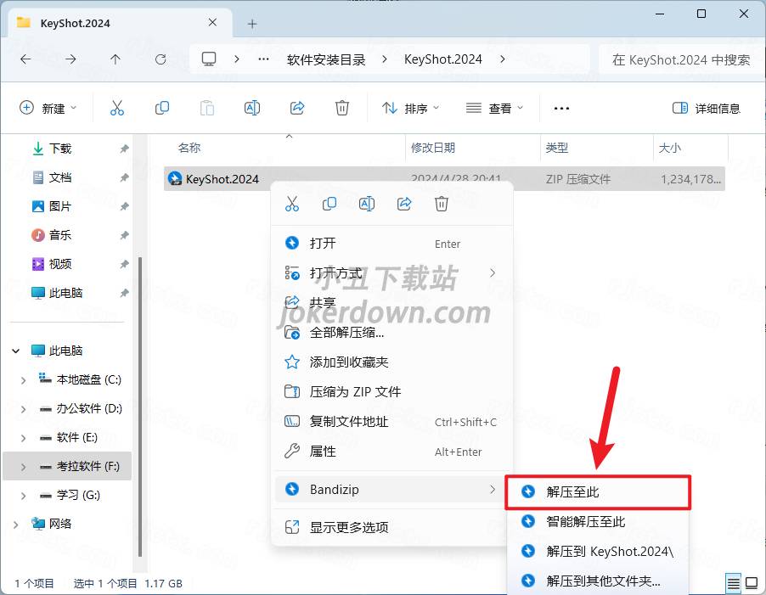Open the 排序 sort dropdown

tap(411, 108)
